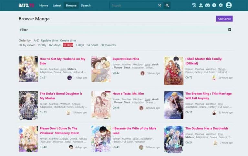This screenshot has width=248, height=156.
Task: Open 'The Duchess Has a Deathwish' cover thumbnail
Action: [x=174, y=139]
